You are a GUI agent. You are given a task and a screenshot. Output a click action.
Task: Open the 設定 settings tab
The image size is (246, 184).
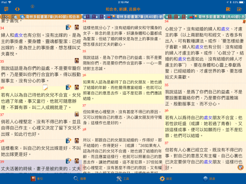pyautogui.click(x=165, y=179)
